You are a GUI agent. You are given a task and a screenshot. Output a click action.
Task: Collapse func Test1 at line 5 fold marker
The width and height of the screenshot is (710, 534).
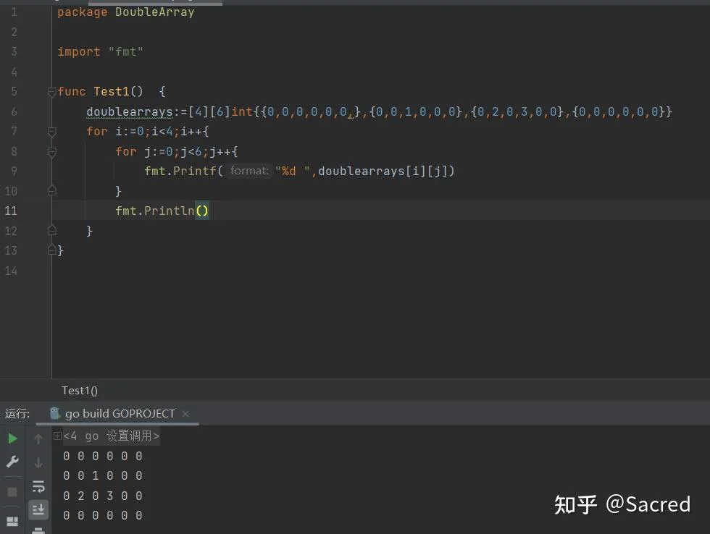coord(51,93)
